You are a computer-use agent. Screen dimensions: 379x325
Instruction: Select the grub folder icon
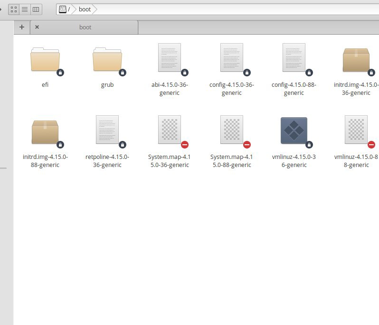click(x=107, y=60)
